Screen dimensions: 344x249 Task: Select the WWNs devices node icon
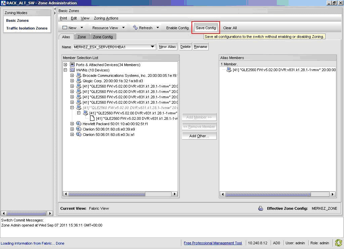[x=72, y=70]
